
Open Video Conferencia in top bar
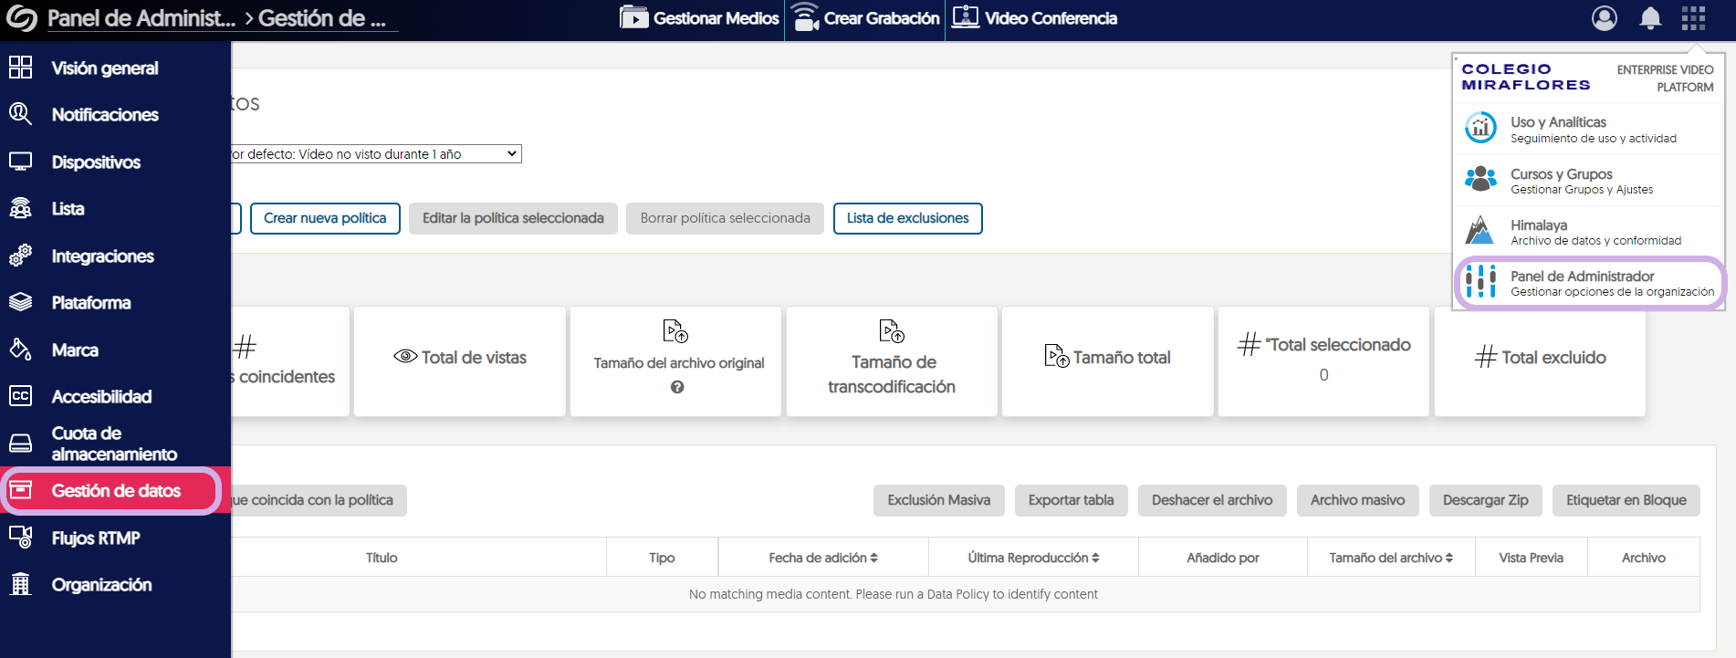coord(1034,18)
